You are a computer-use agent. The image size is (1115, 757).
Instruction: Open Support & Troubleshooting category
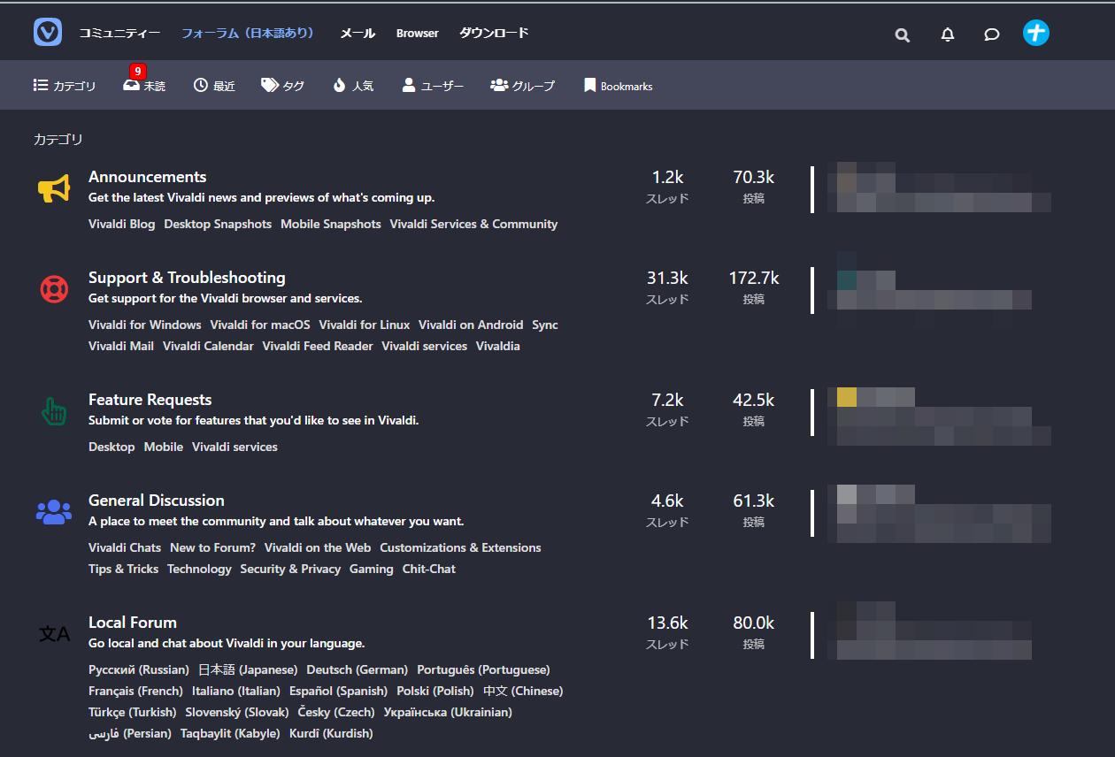tap(187, 278)
